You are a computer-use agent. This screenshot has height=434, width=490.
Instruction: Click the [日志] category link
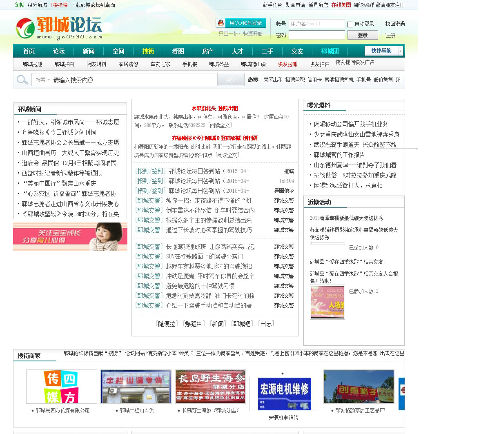(266, 324)
